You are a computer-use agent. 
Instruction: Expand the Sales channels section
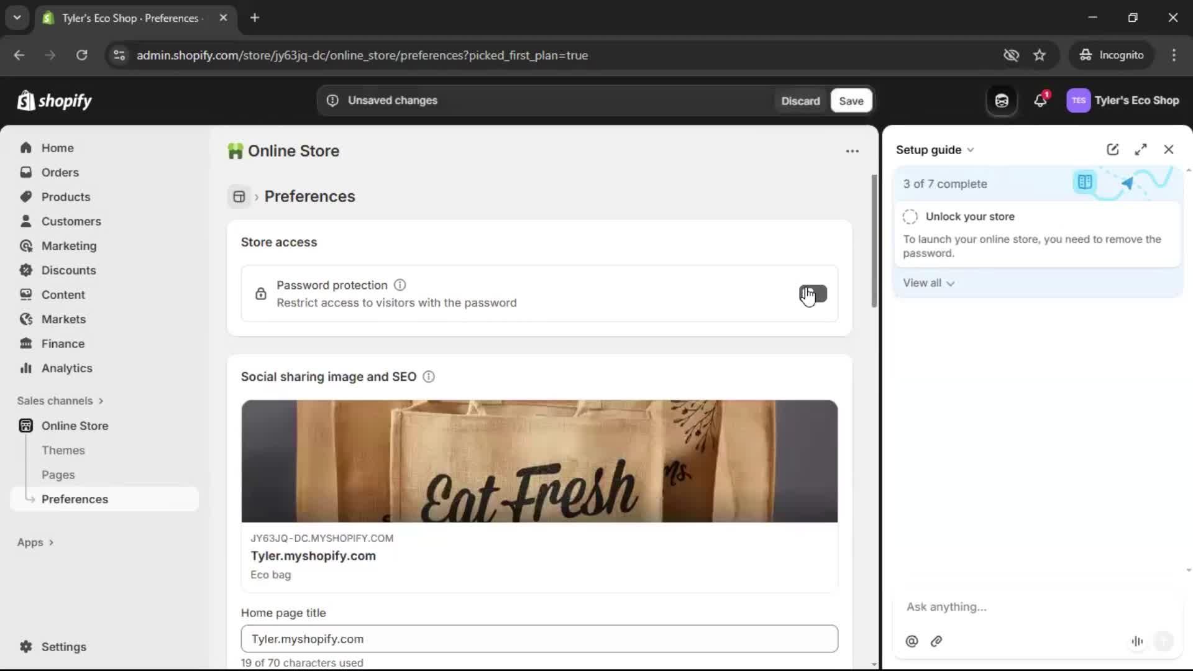(x=60, y=401)
